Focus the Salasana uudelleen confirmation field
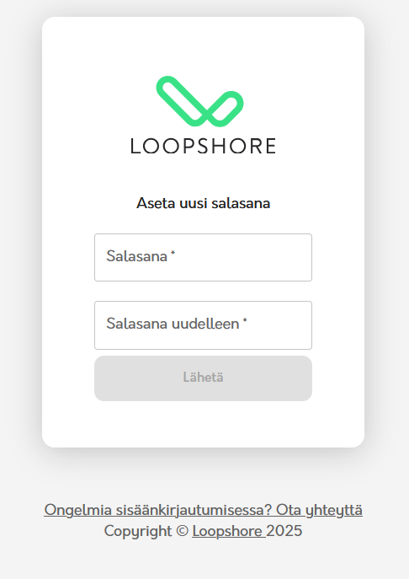This screenshot has width=409, height=579. [203, 325]
